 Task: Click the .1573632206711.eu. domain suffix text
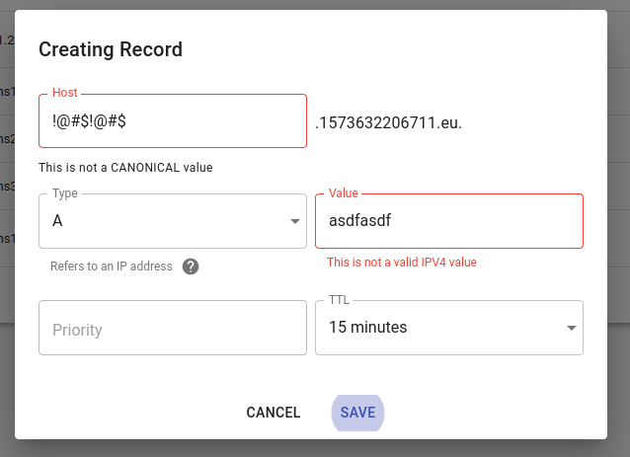(388, 122)
